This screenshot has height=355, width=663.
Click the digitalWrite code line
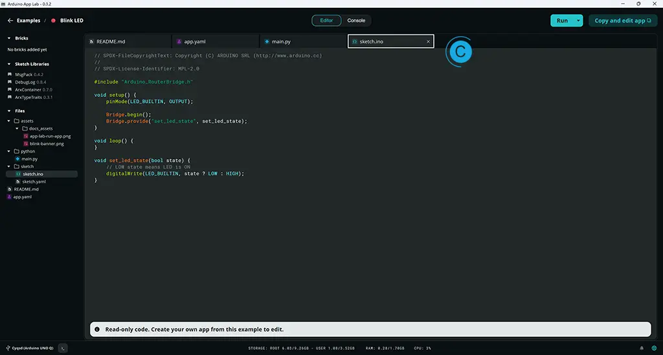(x=175, y=173)
